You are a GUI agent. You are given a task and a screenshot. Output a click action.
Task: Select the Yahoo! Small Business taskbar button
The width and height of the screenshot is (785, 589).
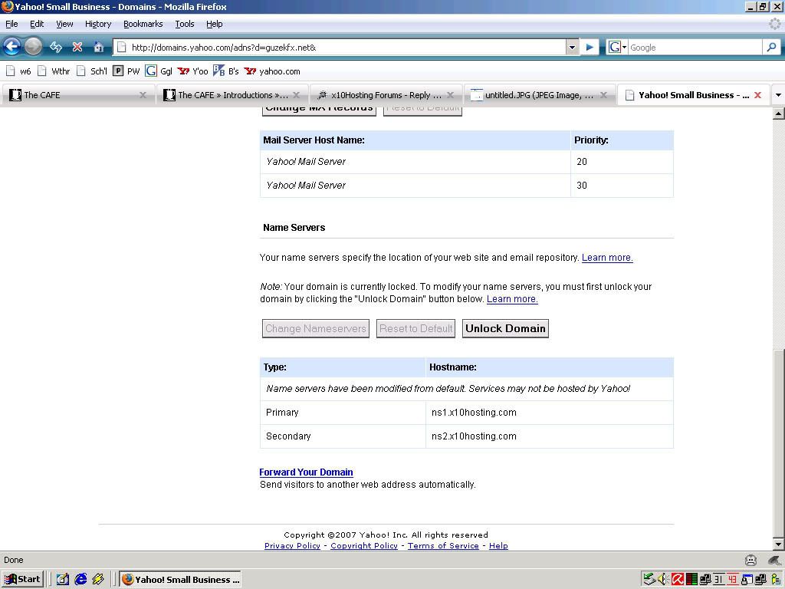click(x=180, y=580)
